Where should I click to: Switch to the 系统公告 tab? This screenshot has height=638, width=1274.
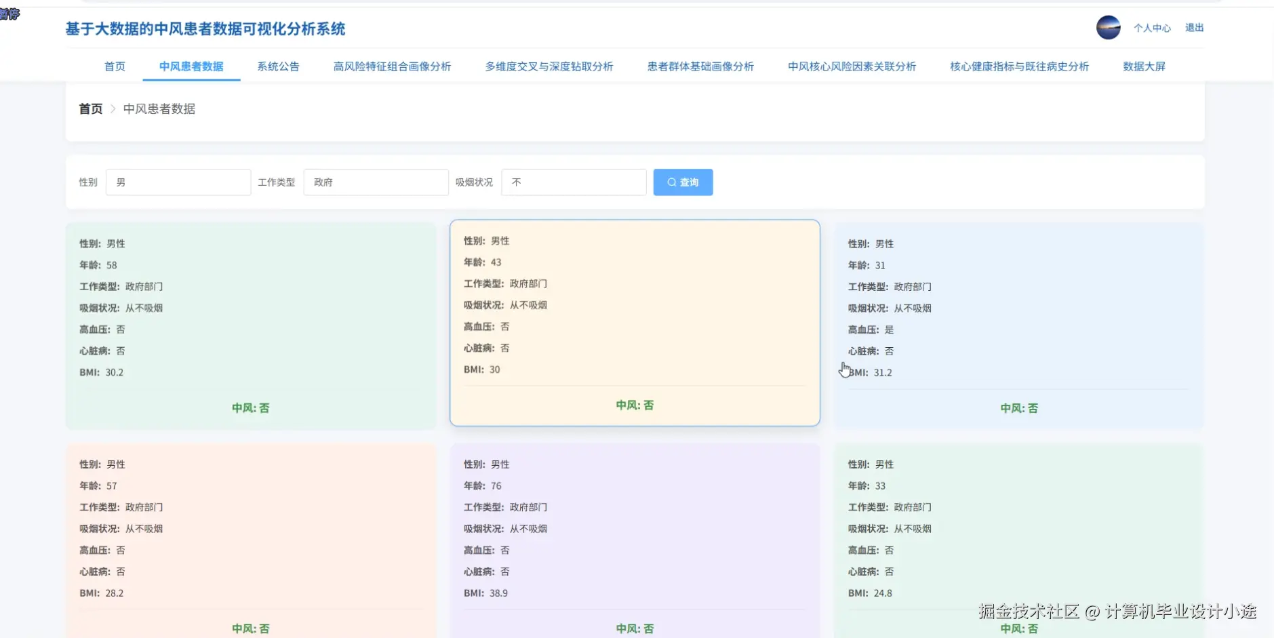(278, 66)
